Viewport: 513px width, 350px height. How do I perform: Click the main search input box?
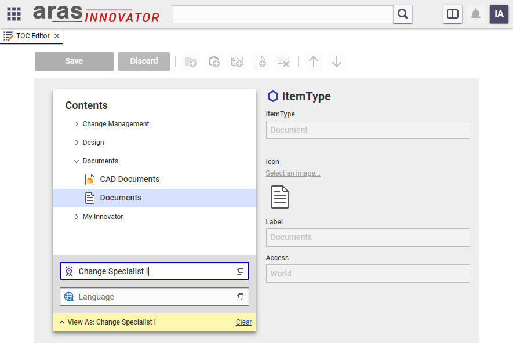tap(283, 14)
